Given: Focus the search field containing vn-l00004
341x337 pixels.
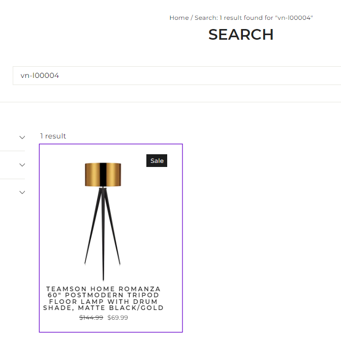Looking at the screenshot, I should coord(177,75).
